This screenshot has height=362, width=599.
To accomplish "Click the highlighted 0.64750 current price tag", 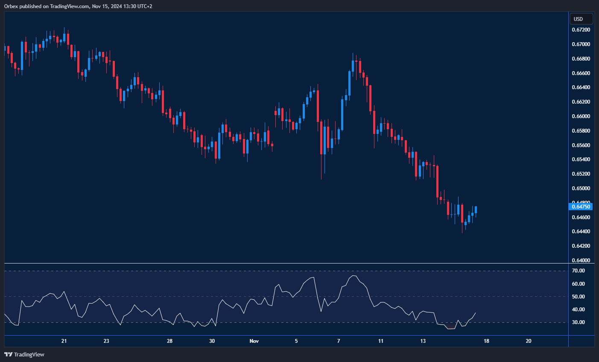I will (581, 207).
